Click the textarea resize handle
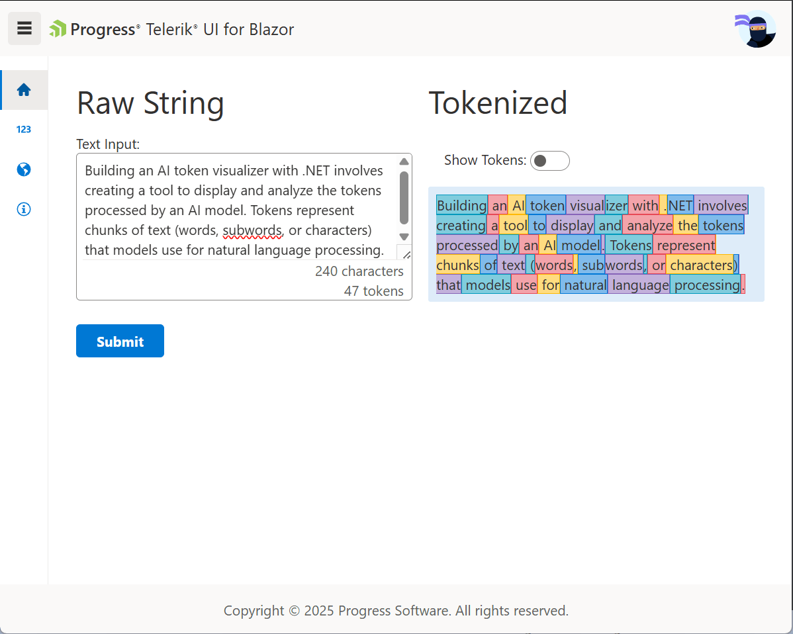The width and height of the screenshot is (793, 634). [405, 253]
